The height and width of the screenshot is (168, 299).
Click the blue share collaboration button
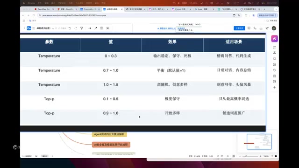tap(239, 28)
